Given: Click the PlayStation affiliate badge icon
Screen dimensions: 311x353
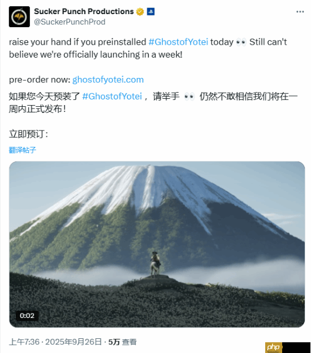Looking at the screenshot, I should pyautogui.click(x=150, y=11).
